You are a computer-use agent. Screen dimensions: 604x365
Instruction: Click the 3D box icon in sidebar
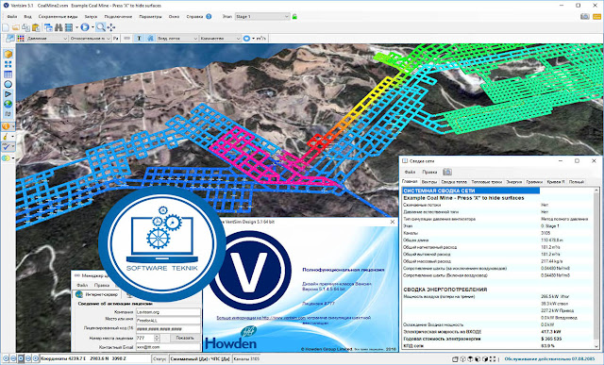(x=8, y=55)
